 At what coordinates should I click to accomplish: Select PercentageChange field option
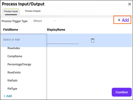(x=19, y=64)
